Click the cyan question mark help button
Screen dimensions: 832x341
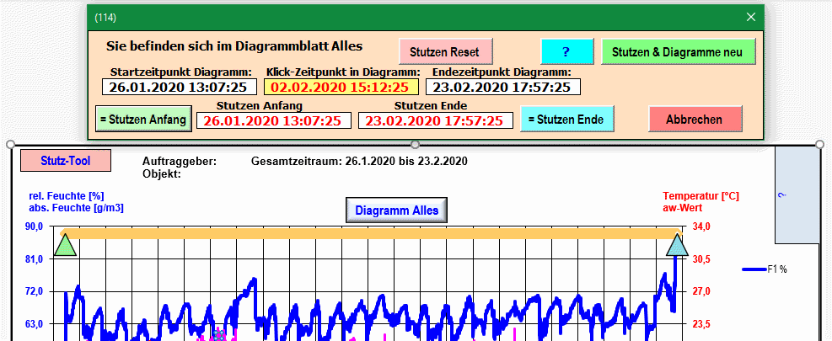point(566,51)
